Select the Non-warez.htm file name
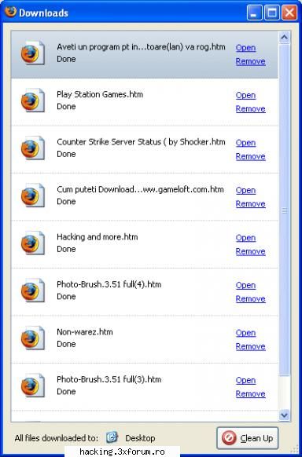302x457 pixels. pyautogui.click(x=85, y=332)
